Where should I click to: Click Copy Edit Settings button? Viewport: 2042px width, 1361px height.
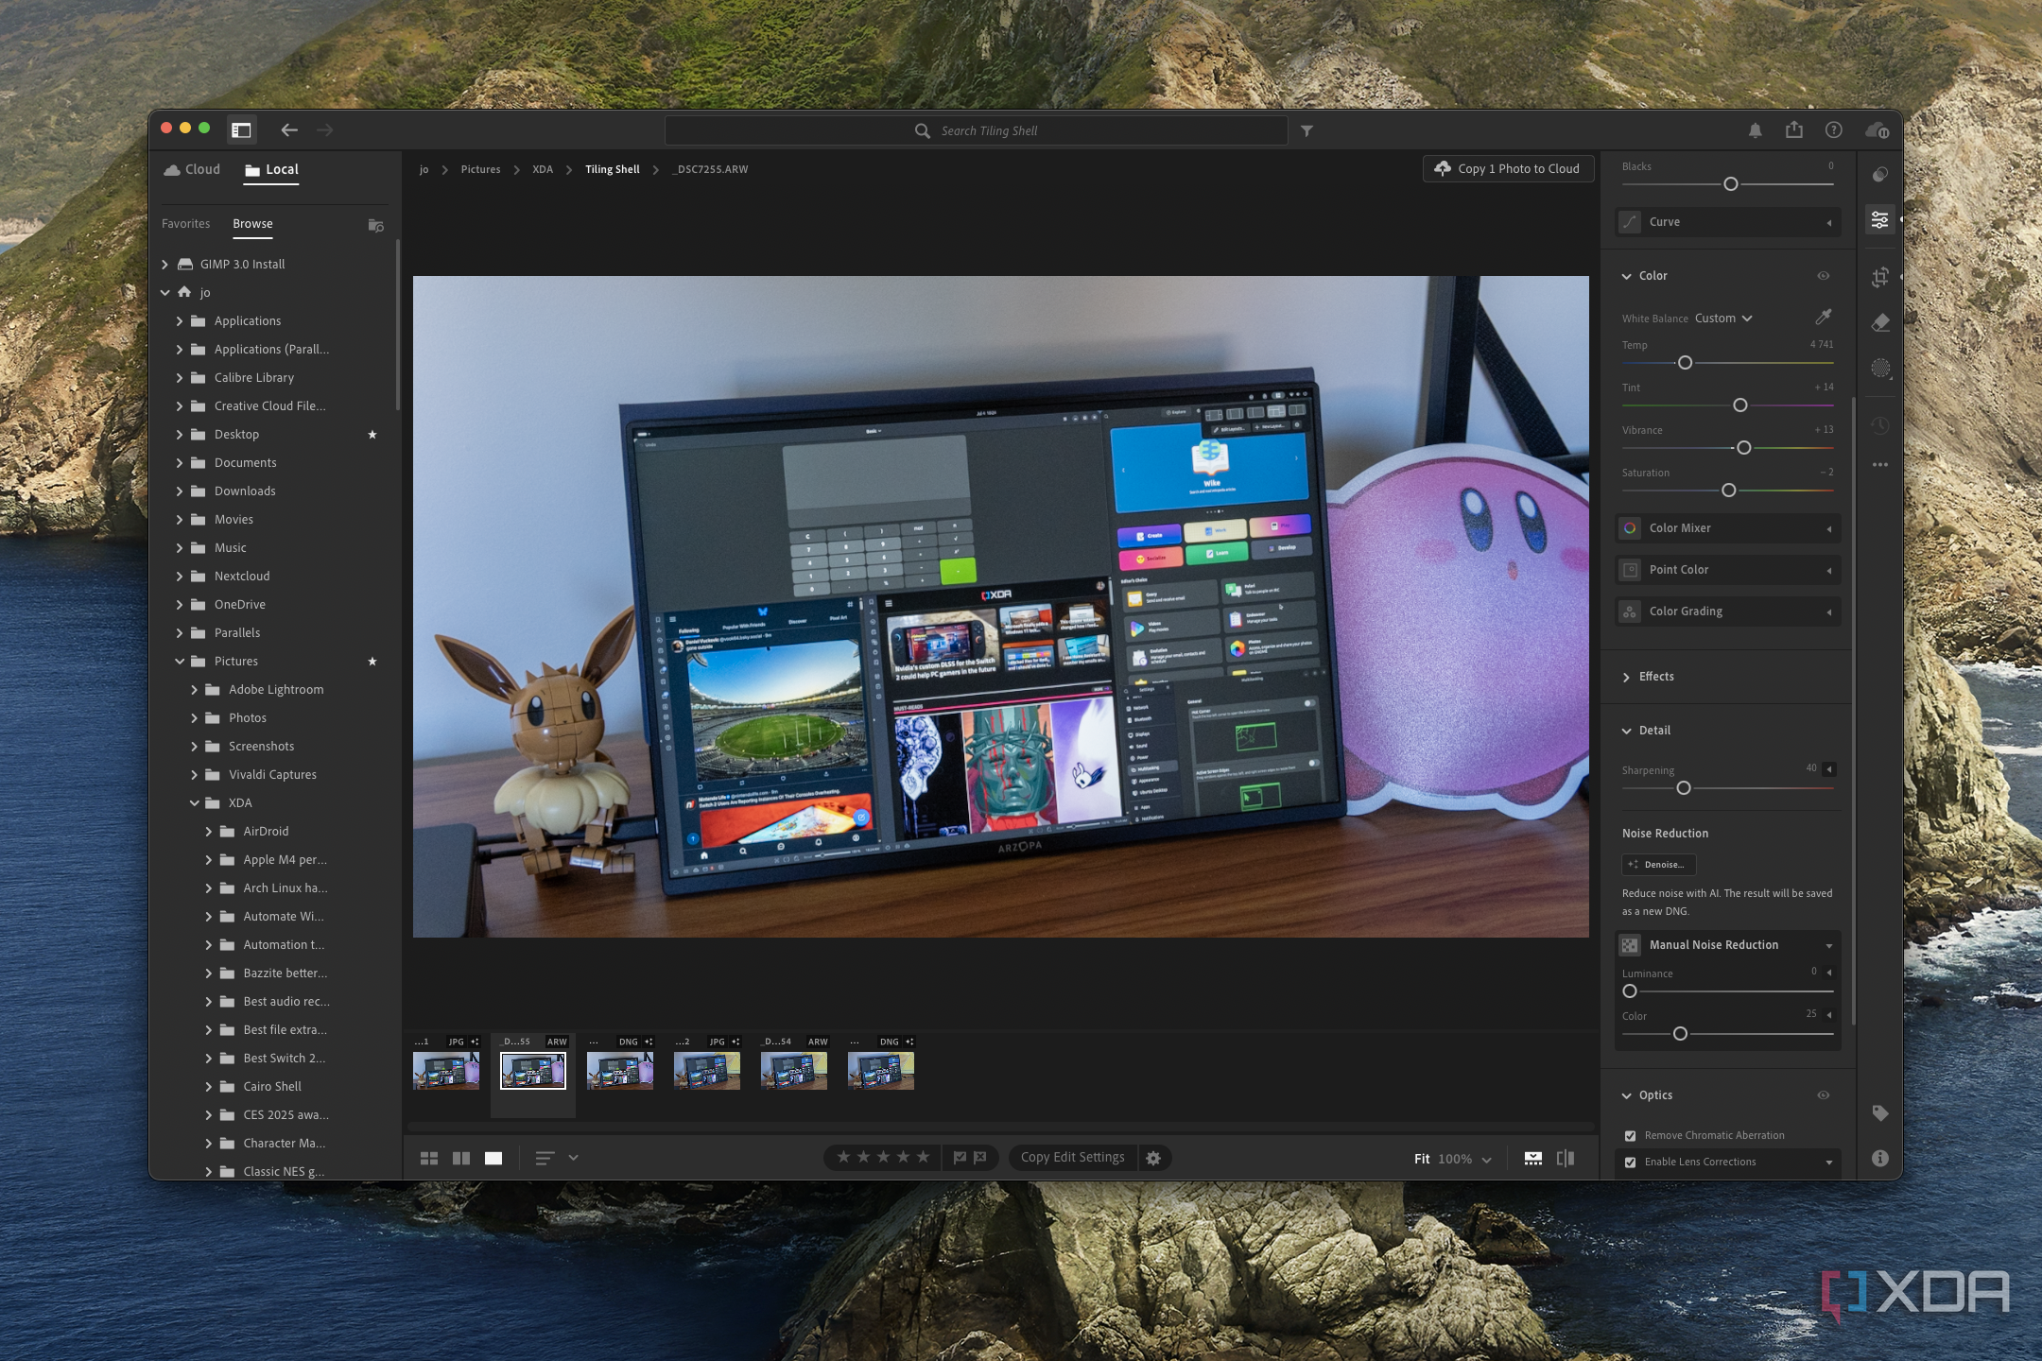click(1072, 1158)
